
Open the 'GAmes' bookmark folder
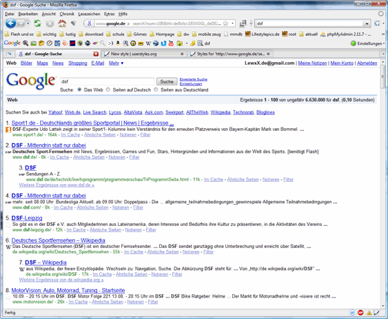click(137, 34)
